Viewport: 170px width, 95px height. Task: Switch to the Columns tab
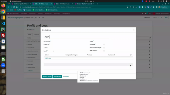pos(36,35)
